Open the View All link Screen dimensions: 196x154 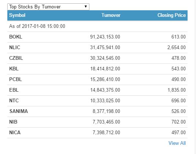coord(177,143)
